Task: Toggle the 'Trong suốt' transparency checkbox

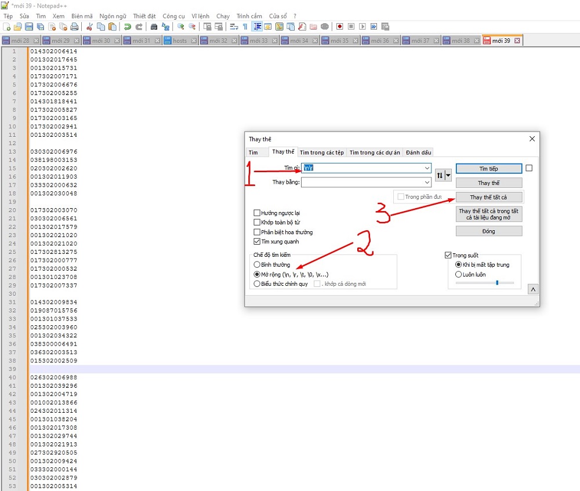Action: (448, 255)
